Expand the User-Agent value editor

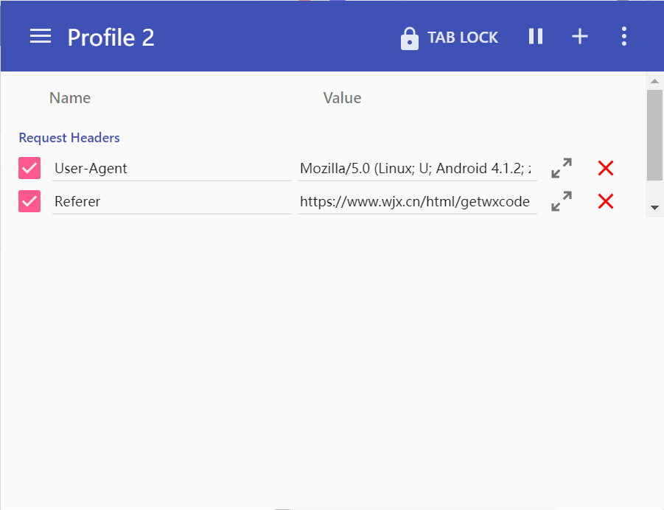click(562, 168)
